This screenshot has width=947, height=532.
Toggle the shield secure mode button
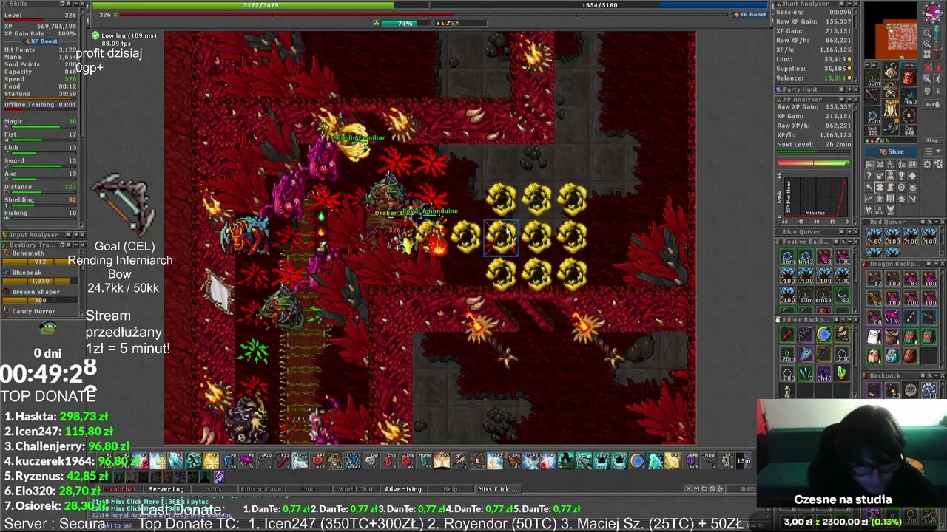[927, 91]
